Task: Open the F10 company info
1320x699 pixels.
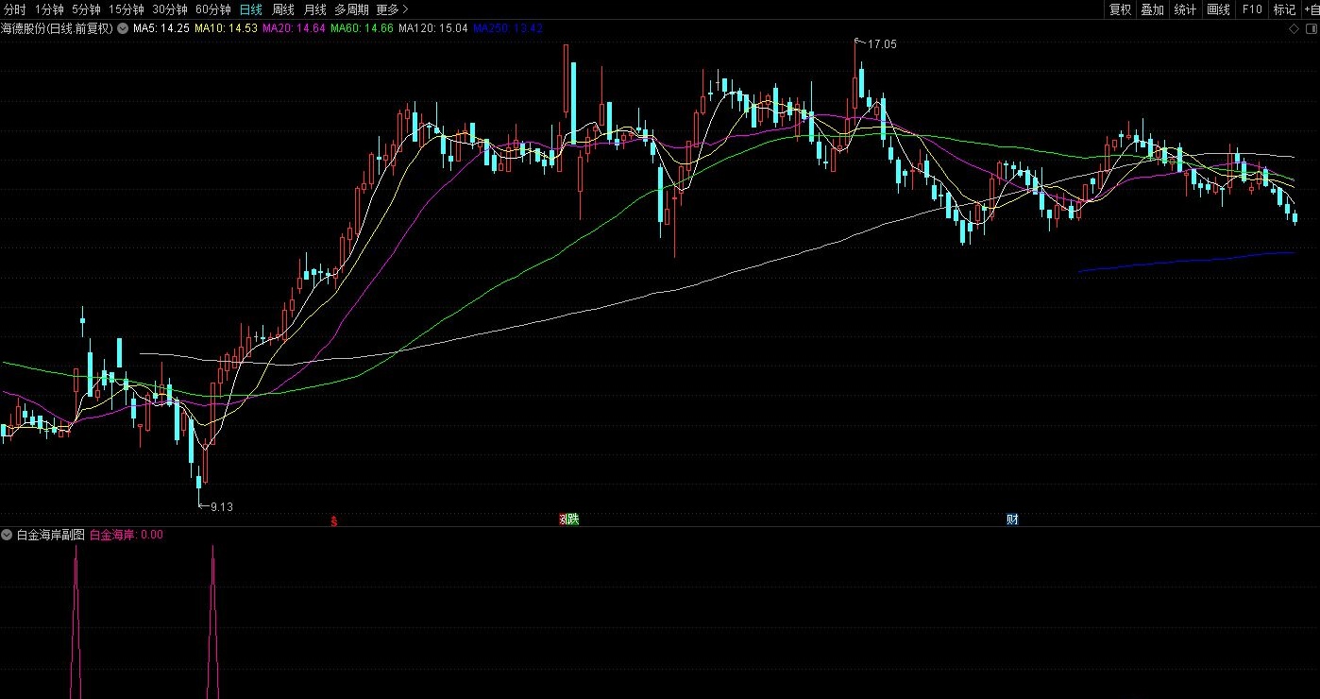Action: [1252, 9]
